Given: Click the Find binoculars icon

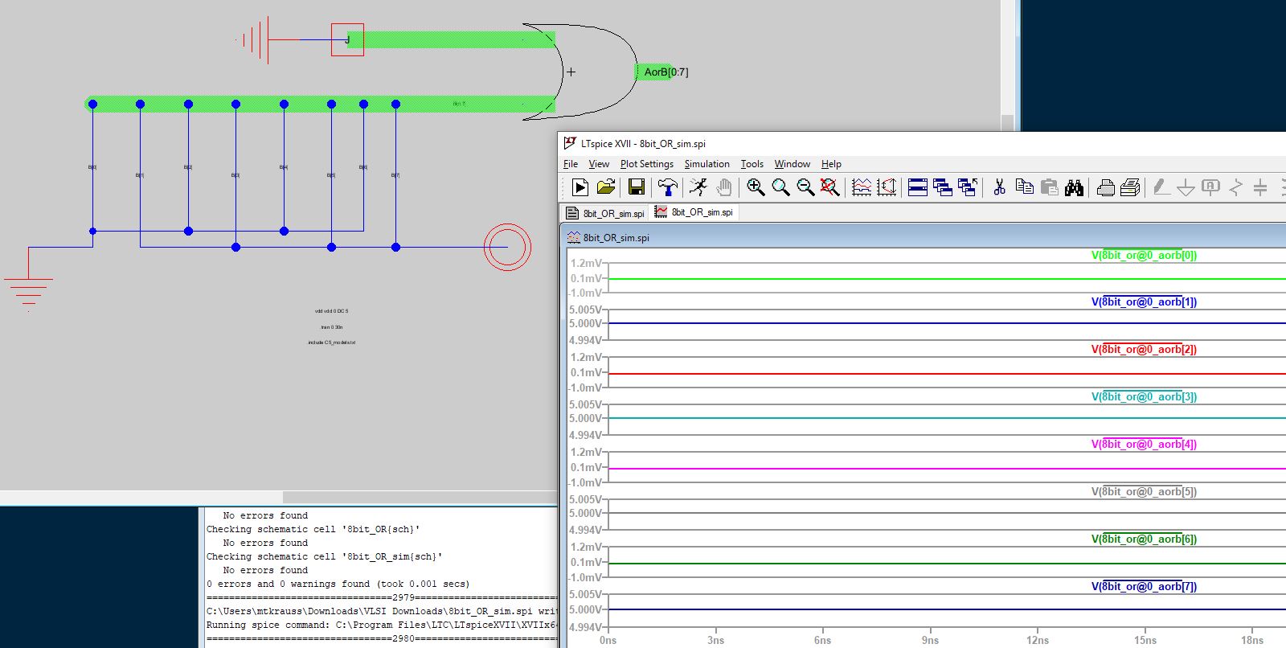Looking at the screenshot, I should (x=1074, y=187).
